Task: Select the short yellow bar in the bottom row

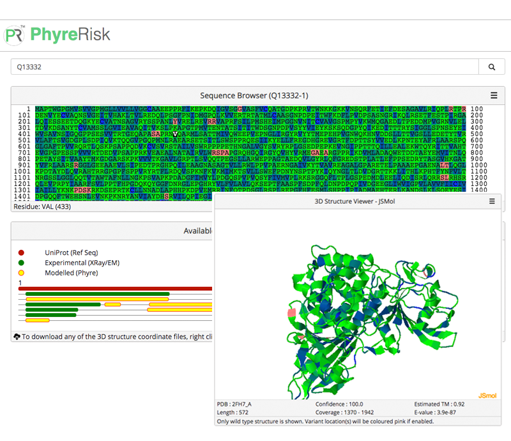Action: (38, 320)
